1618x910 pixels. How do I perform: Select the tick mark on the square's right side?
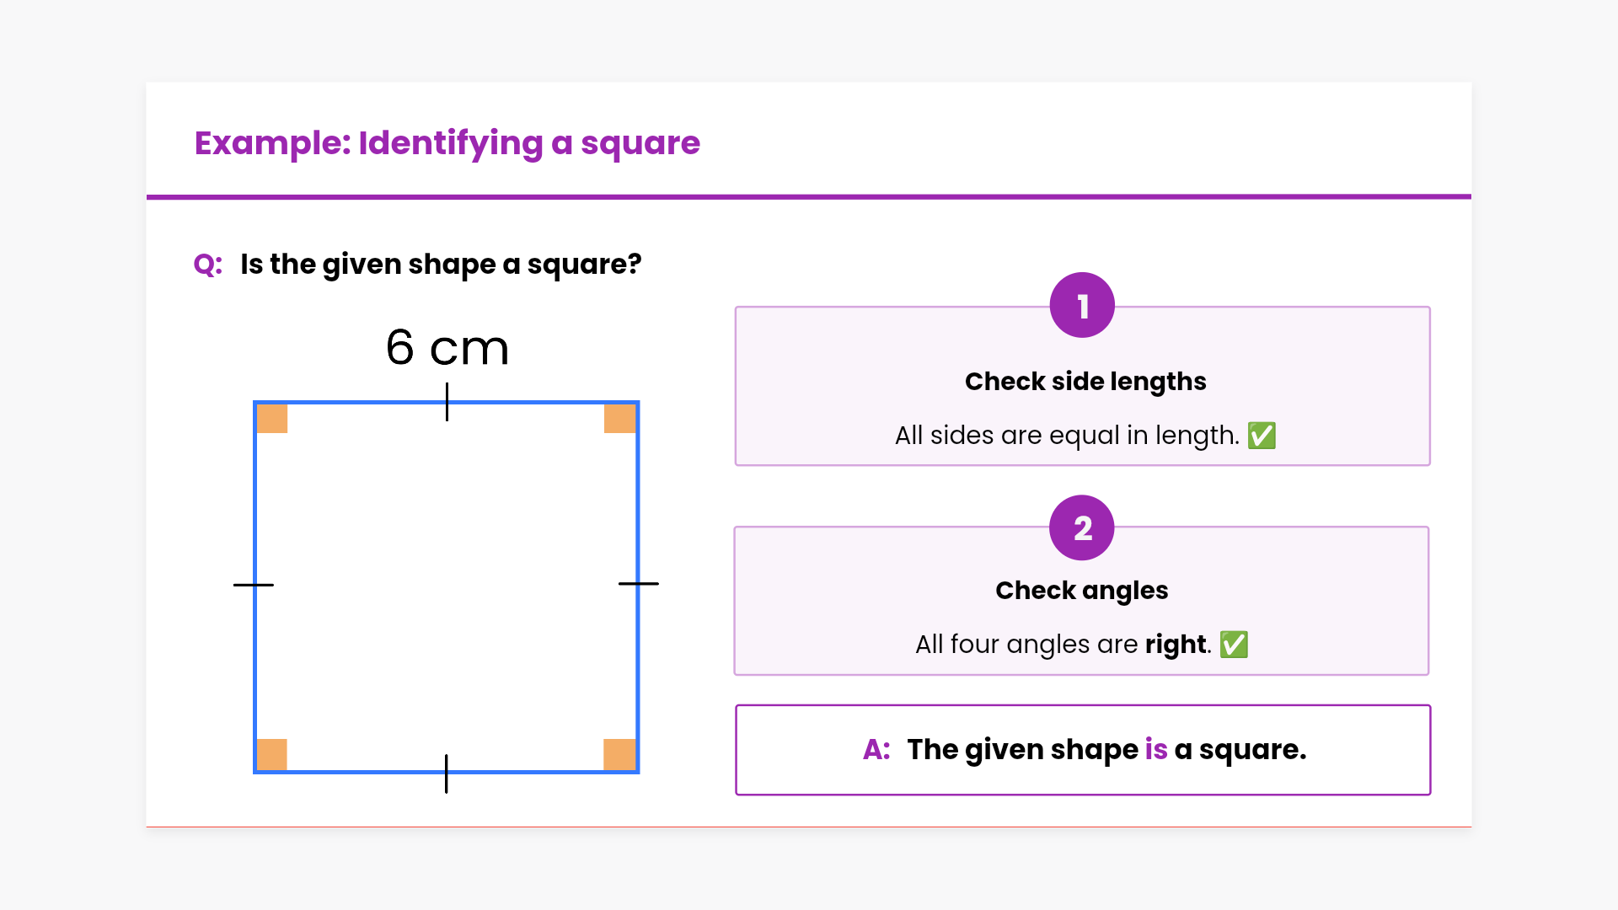click(x=638, y=583)
